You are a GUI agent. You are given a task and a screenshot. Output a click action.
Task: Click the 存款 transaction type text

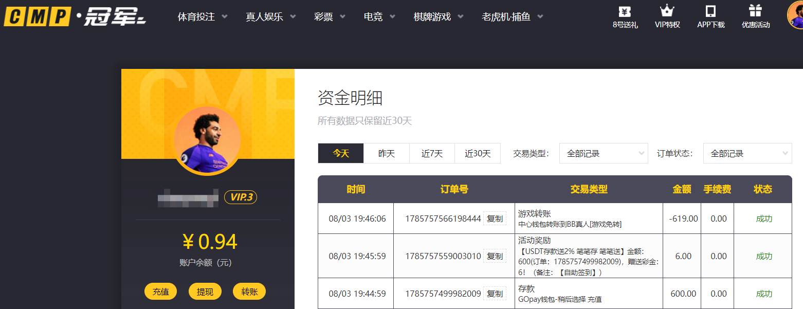(526, 289)
